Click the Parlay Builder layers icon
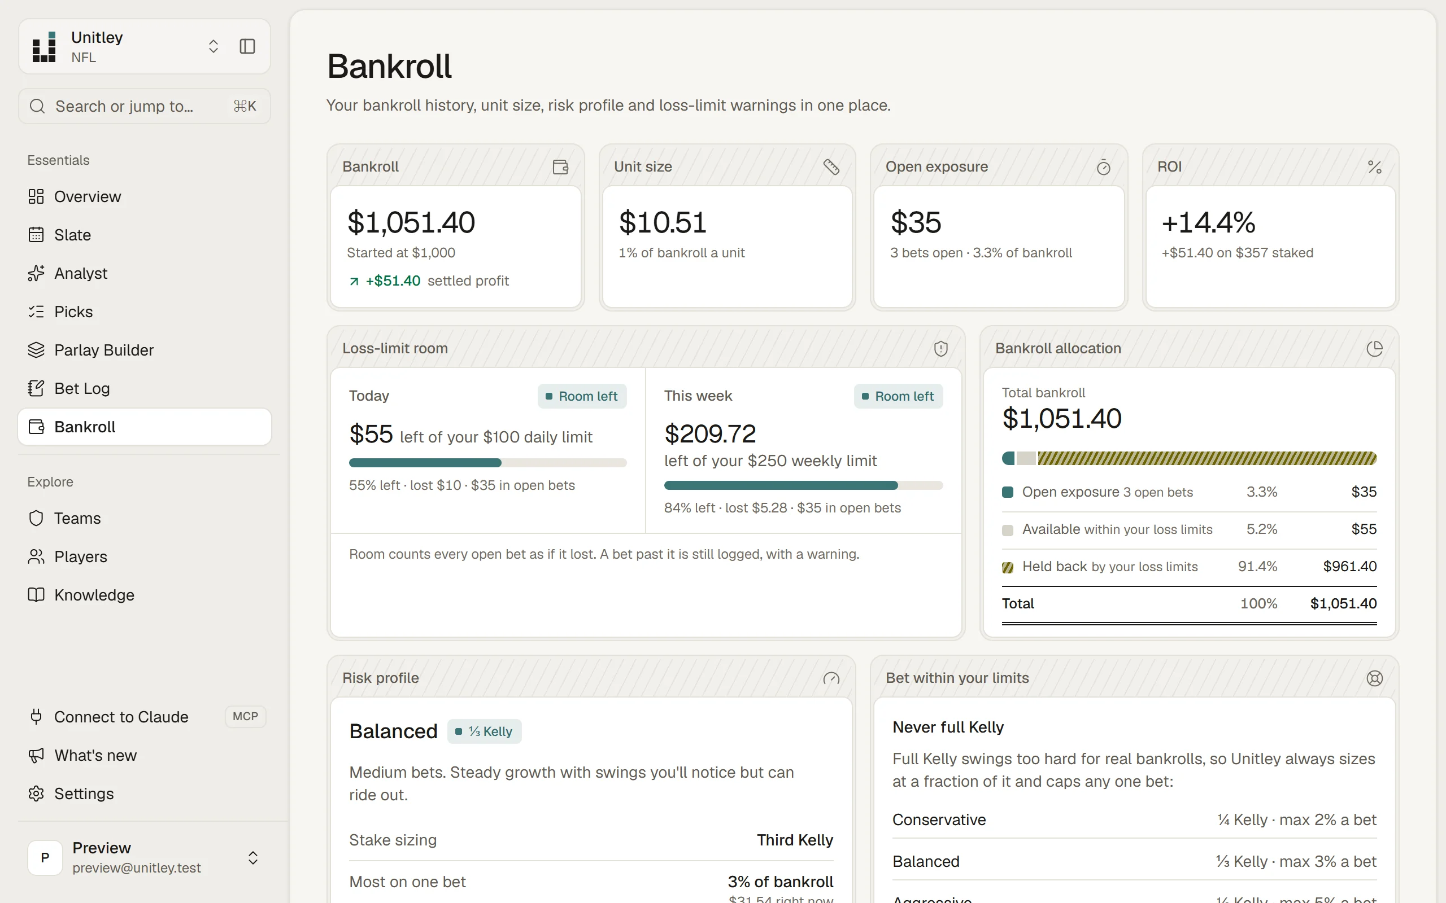The height and width of the screenshot is (903, 1446). [x=36, y=350]
